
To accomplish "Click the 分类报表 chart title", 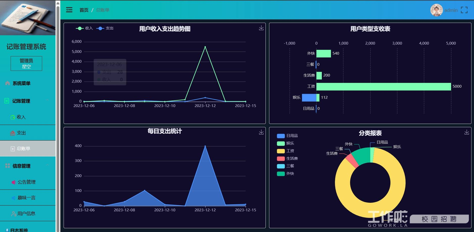I will (370, 133).
